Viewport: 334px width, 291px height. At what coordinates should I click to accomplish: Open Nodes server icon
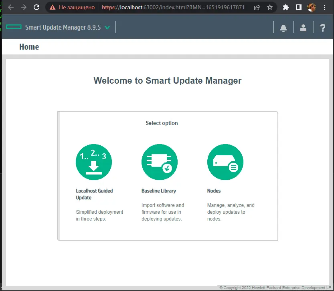click(225, 162)
